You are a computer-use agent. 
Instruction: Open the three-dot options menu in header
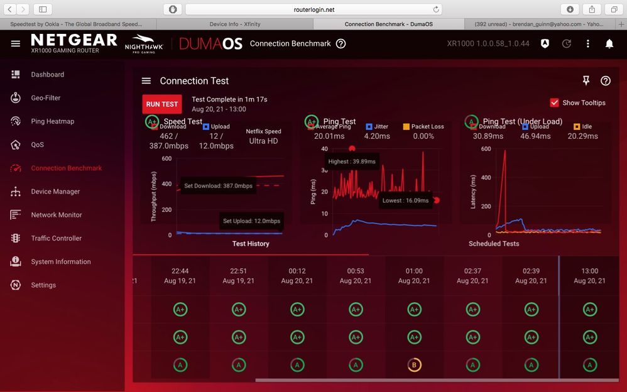[587, 44]
